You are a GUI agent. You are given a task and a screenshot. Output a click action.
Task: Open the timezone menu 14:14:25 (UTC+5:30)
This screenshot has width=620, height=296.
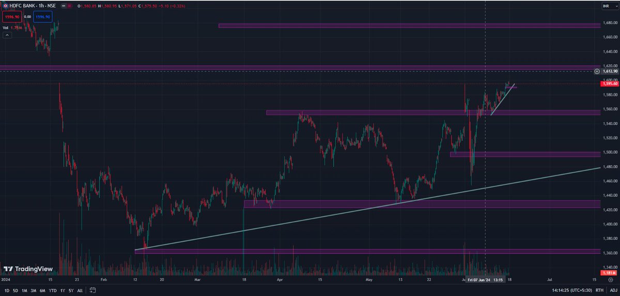pyautogui.click(x=571, y=291)
